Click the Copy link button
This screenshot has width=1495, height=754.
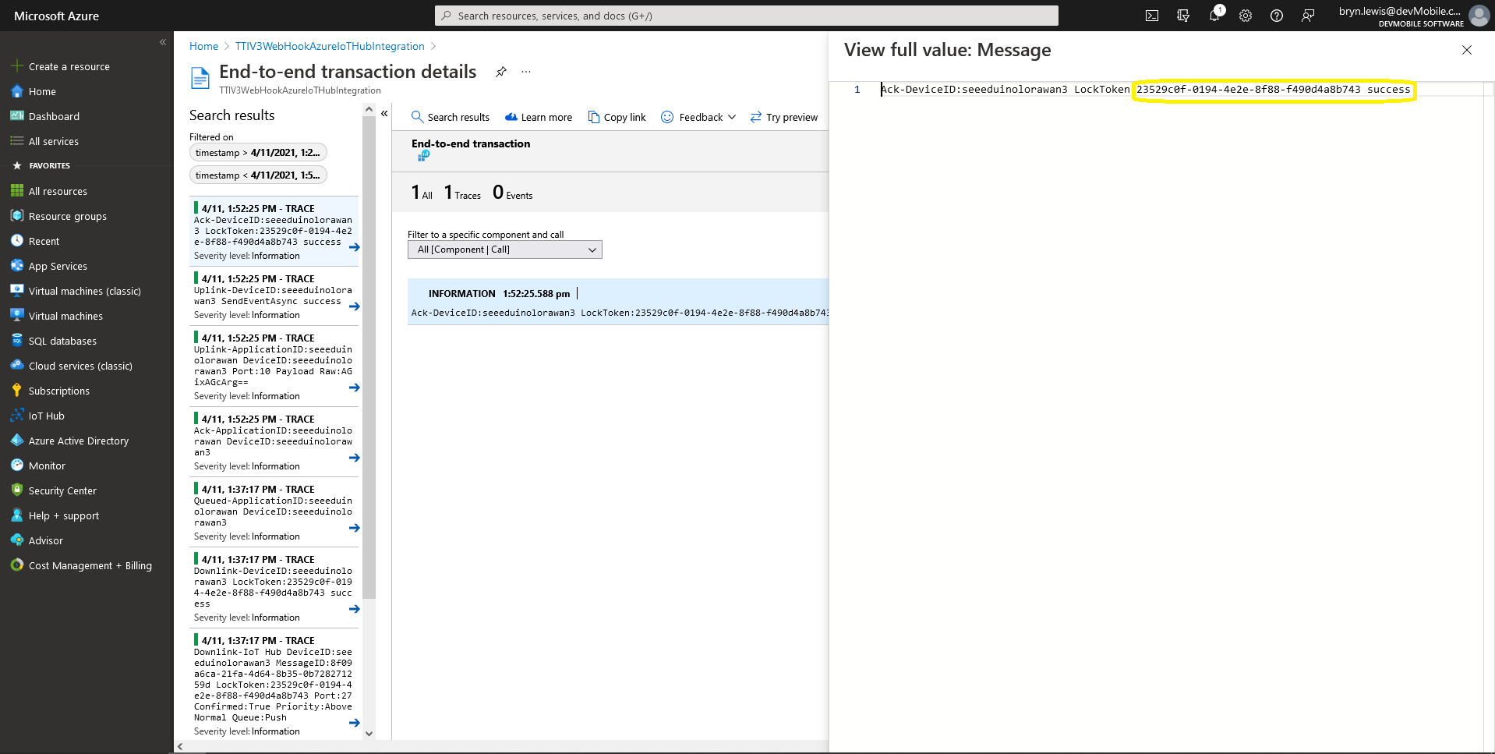coord(617,117)
